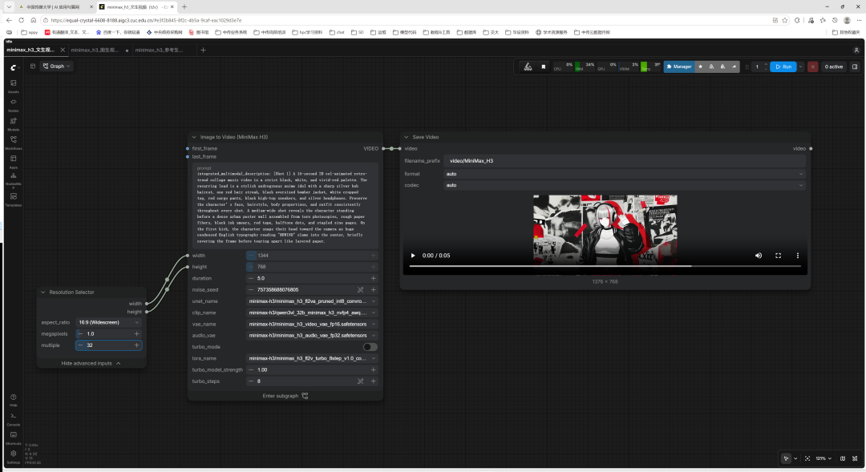Randomize the noise_seed value

361,290
